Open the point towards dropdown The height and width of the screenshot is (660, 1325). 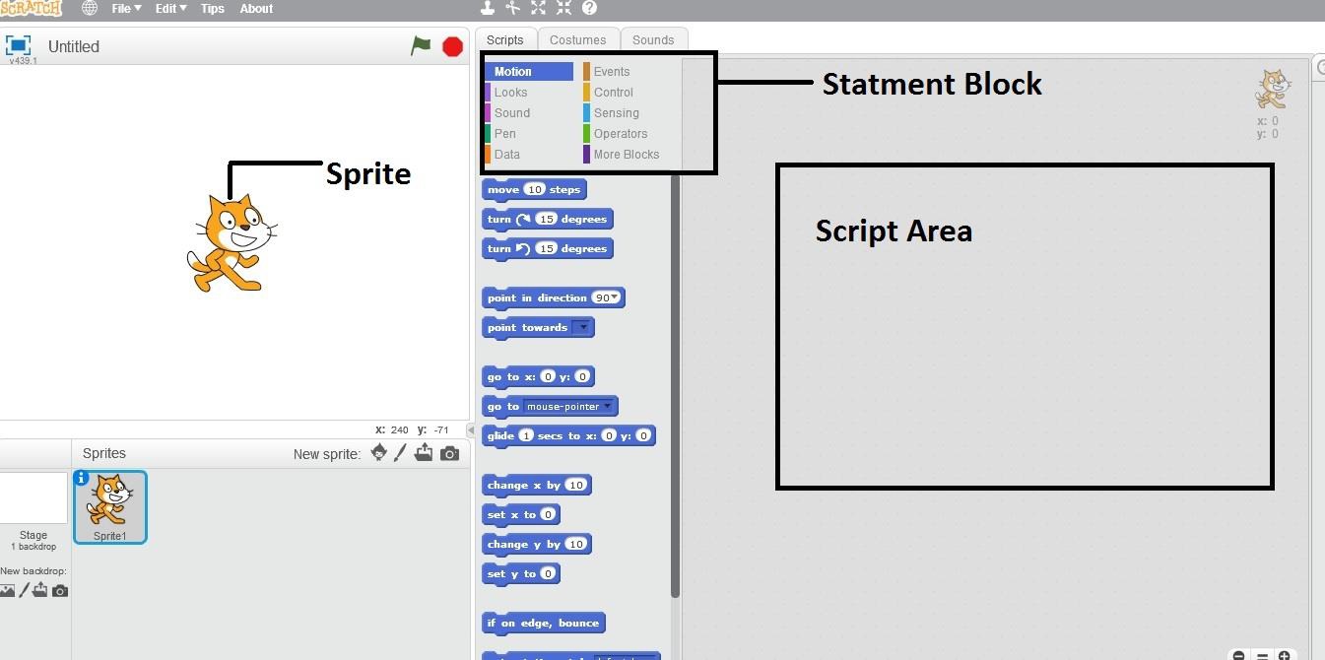(x=584, y=327)
